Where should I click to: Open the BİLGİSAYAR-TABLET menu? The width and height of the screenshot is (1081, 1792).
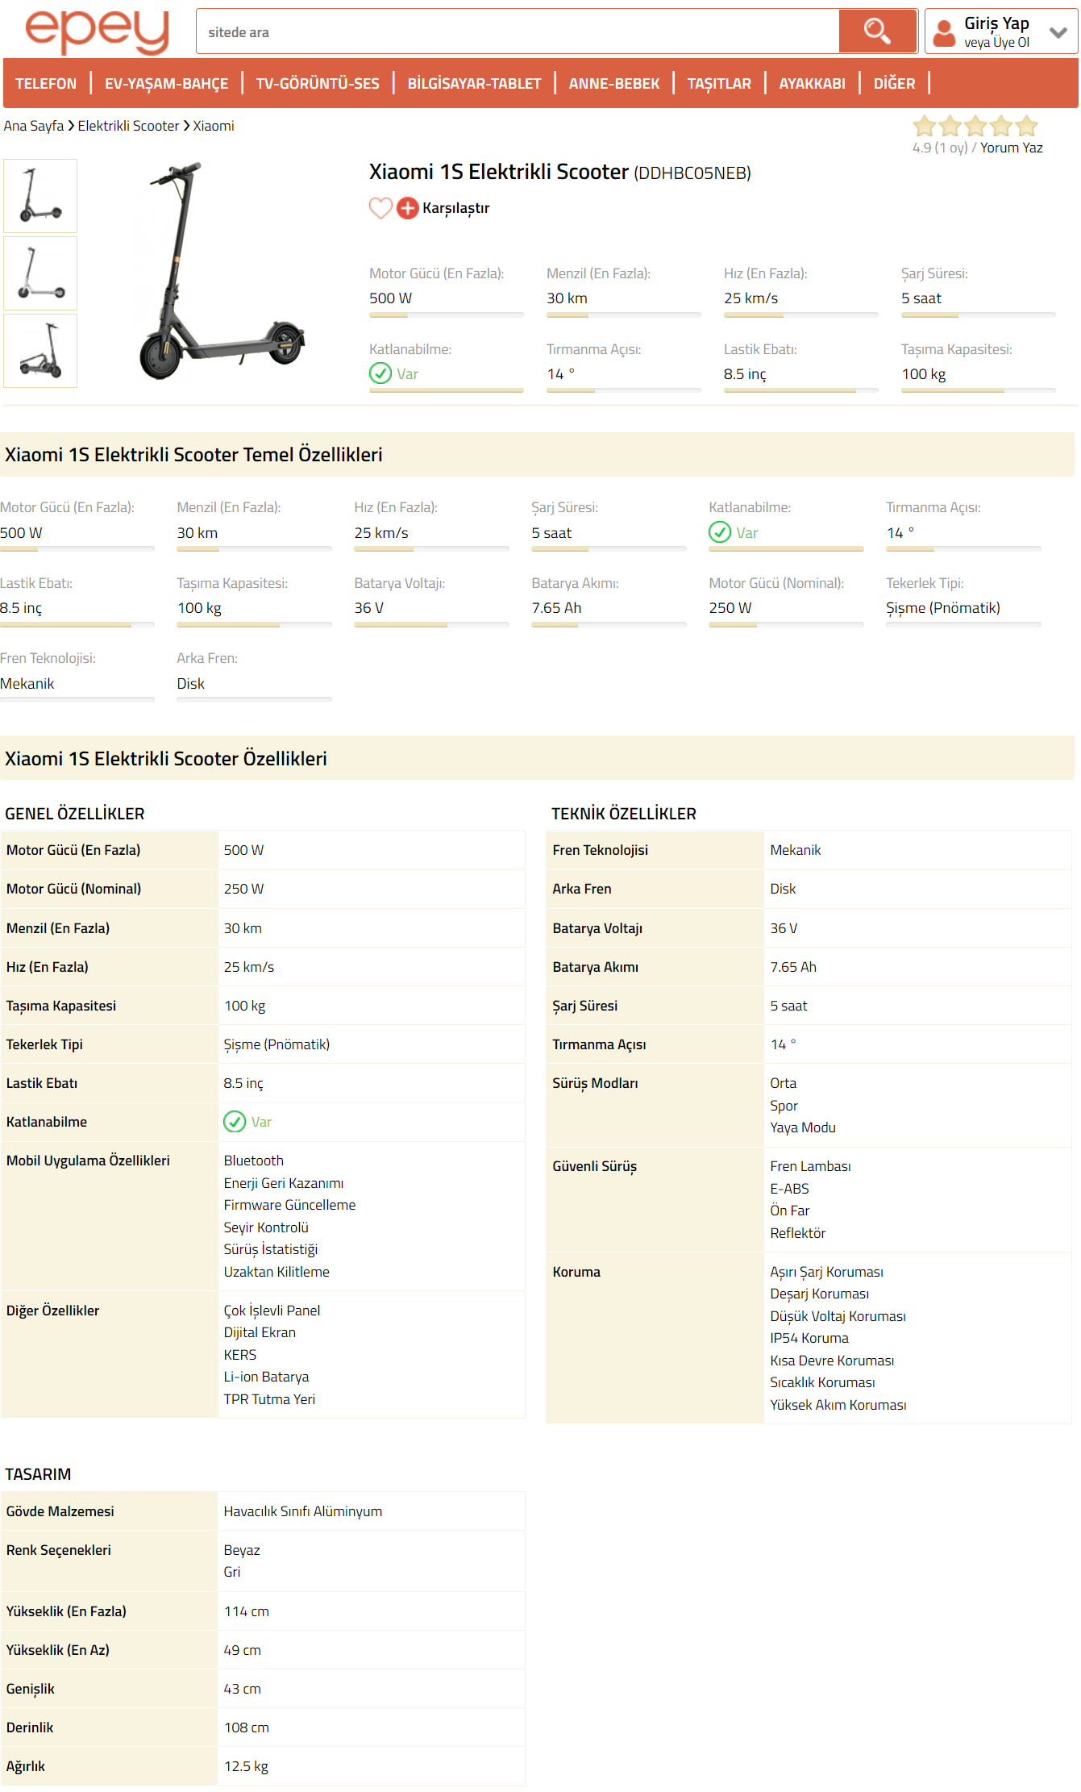474,83
